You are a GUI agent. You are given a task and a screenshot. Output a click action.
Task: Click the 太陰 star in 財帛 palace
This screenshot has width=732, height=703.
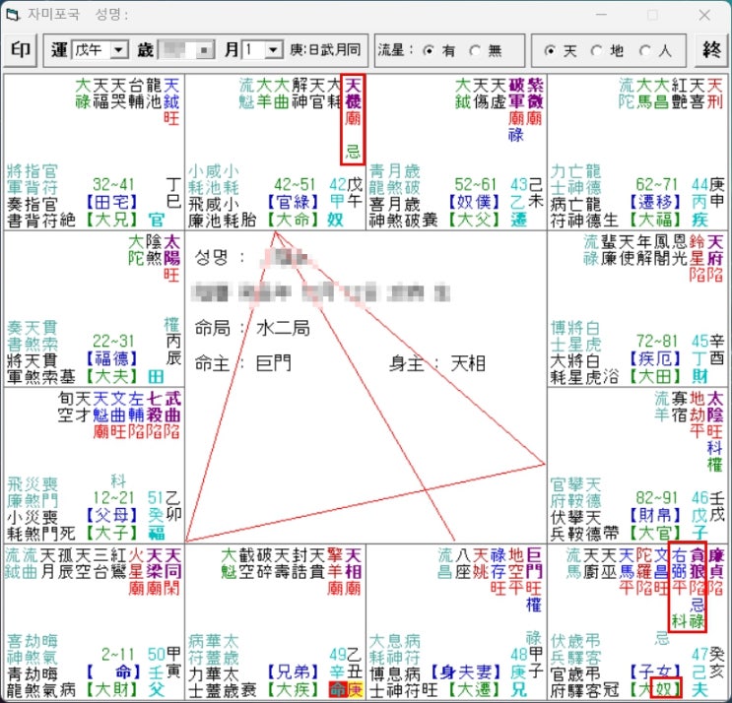[x=715, y=407]
